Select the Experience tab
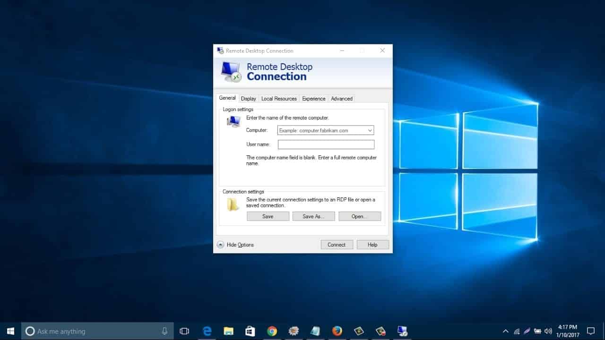The height and width of the screenshot is (340, 605). (x=313, y=99)
